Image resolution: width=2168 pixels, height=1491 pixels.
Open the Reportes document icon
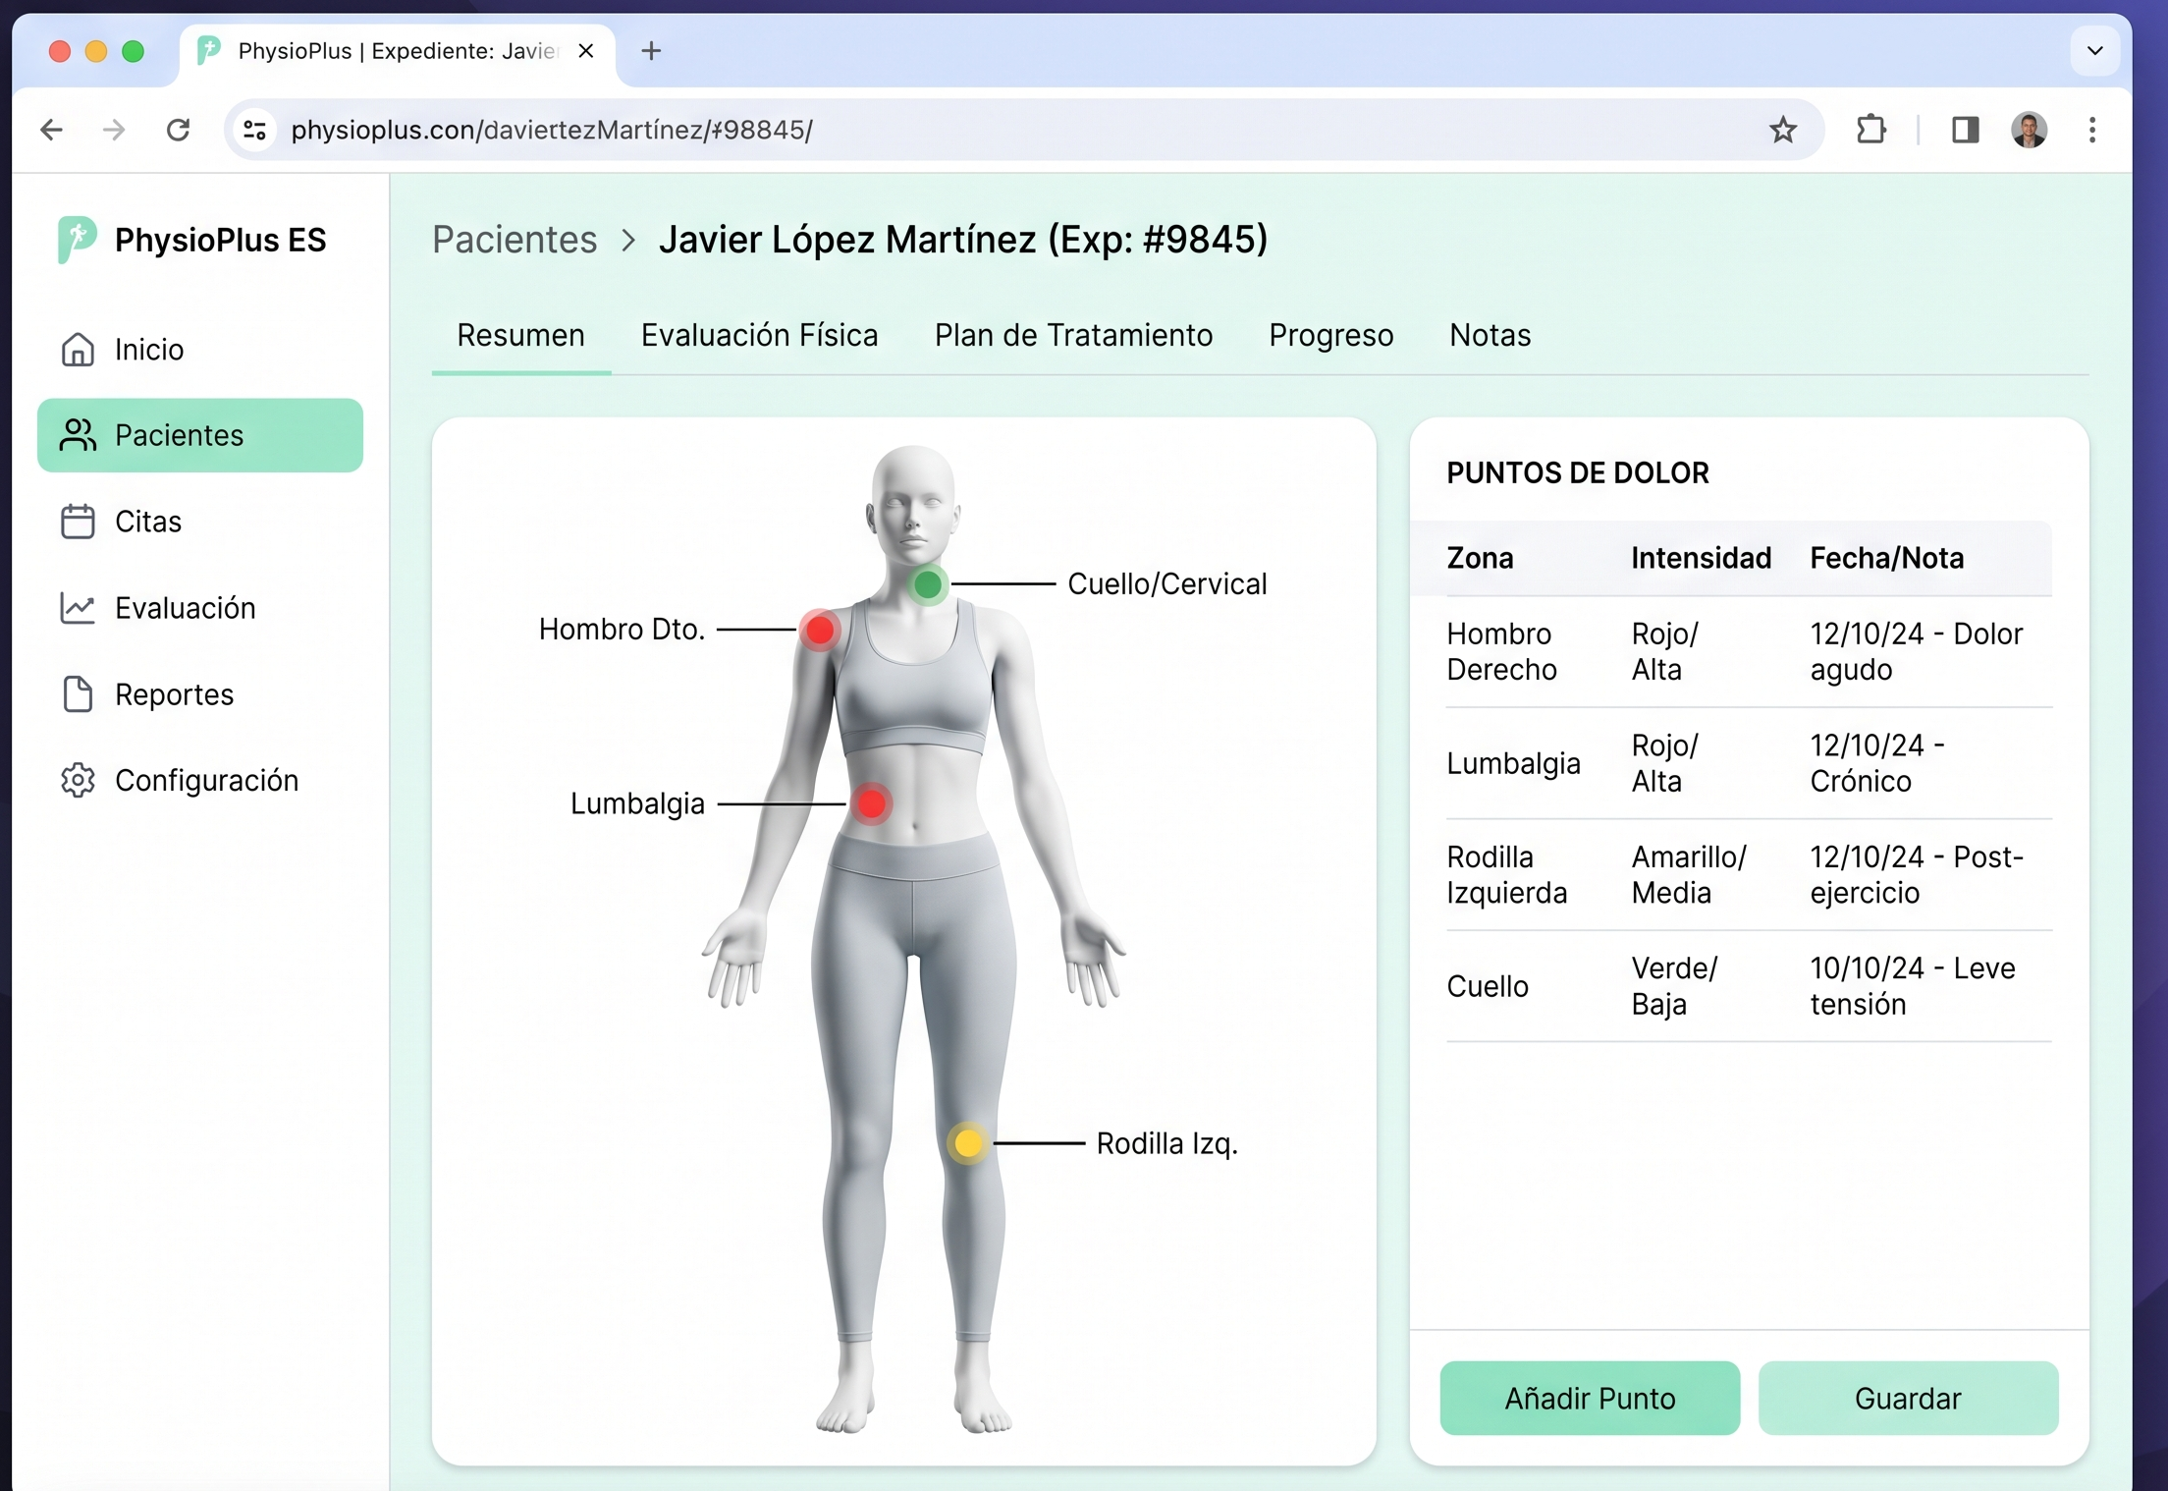pos(78,694)
